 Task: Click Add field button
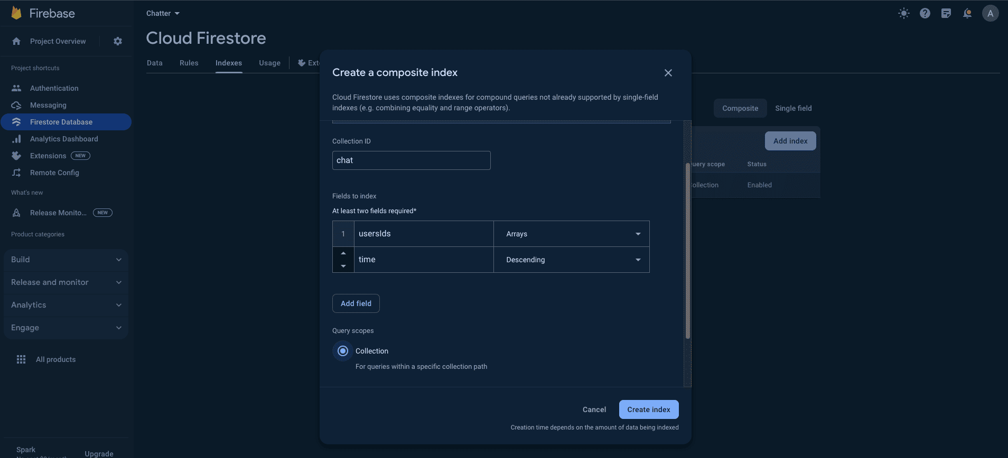click(x=356, y=303)
